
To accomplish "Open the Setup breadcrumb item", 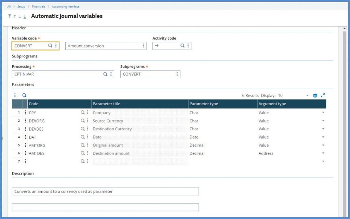I will click(21, 6).
